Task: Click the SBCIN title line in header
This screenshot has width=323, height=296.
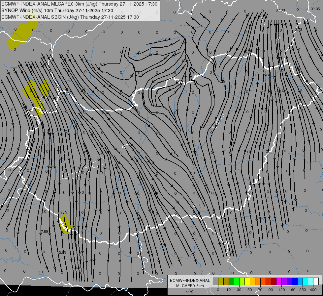Action: [x=70, y=17]
